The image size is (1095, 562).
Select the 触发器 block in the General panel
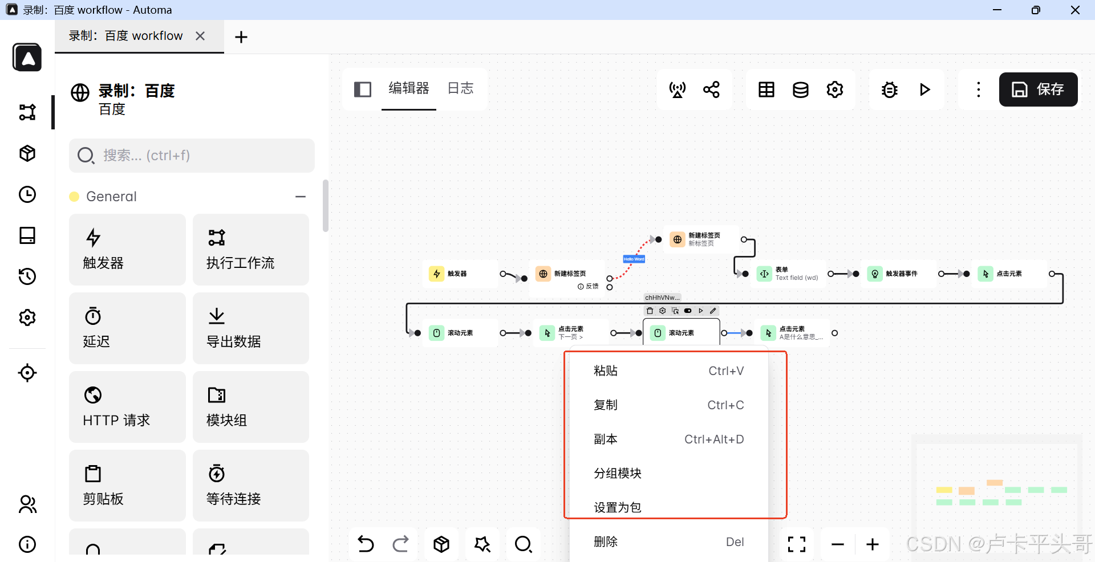(127, 249)
